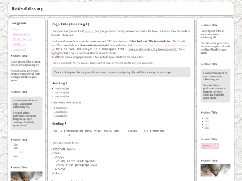Open the Home link in navigation
Screen dimensions: 242x181
pos(16,29)
